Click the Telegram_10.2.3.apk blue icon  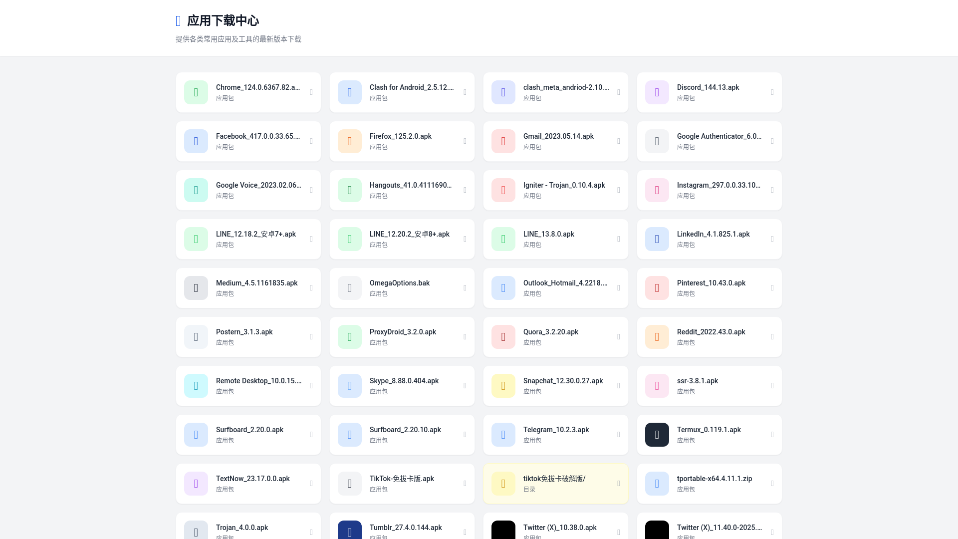[503, 435]
